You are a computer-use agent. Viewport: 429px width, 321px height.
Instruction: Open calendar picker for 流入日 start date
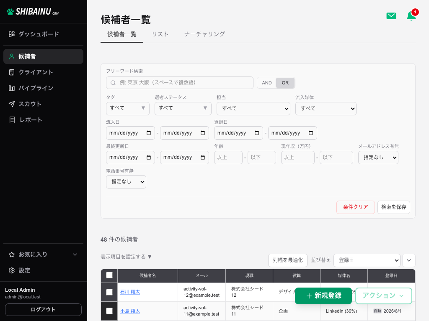coord(149,133)
